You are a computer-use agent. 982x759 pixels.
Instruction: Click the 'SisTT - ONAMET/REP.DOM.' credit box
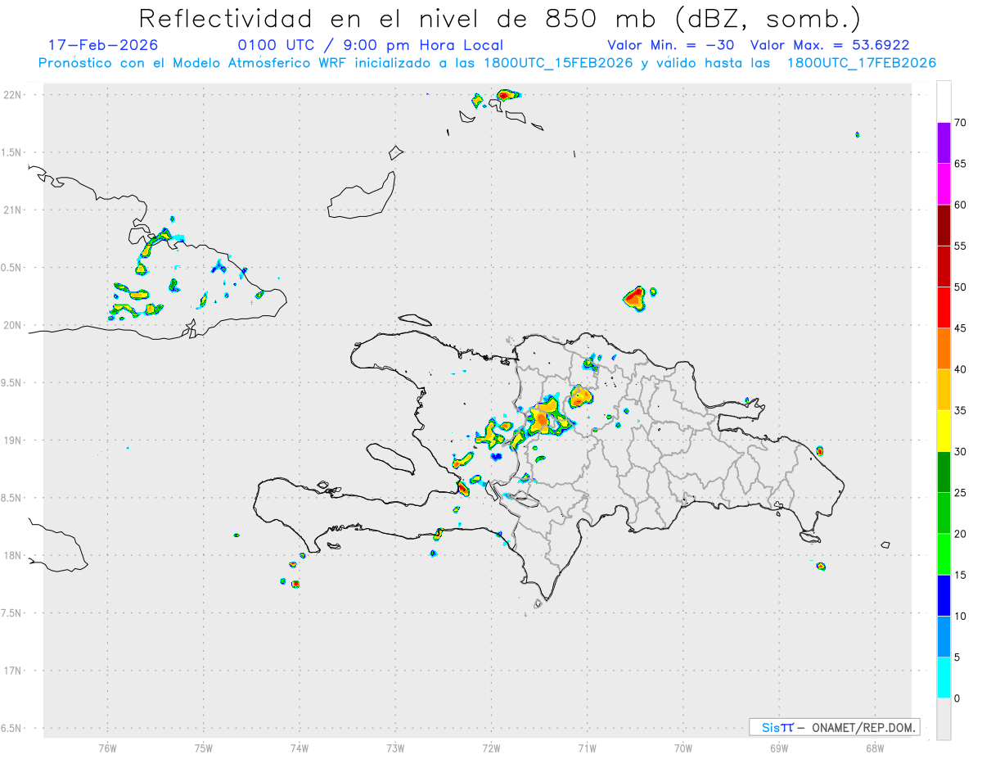835,727
